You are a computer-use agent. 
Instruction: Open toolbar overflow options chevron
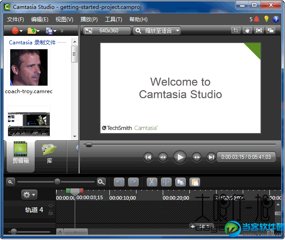pyautogui.click(x=62, y=31)
